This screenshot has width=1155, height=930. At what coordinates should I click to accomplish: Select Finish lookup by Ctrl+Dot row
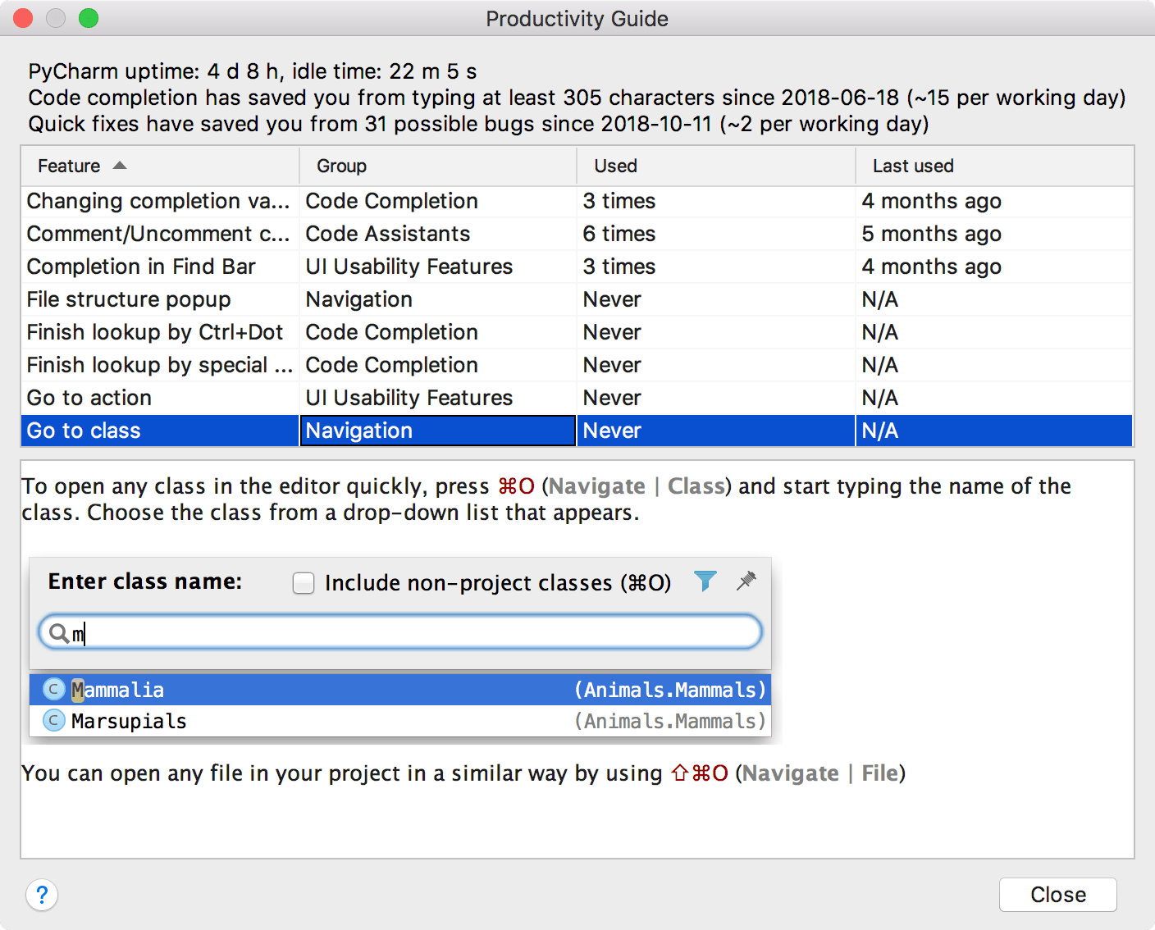(x=155, y=332)
